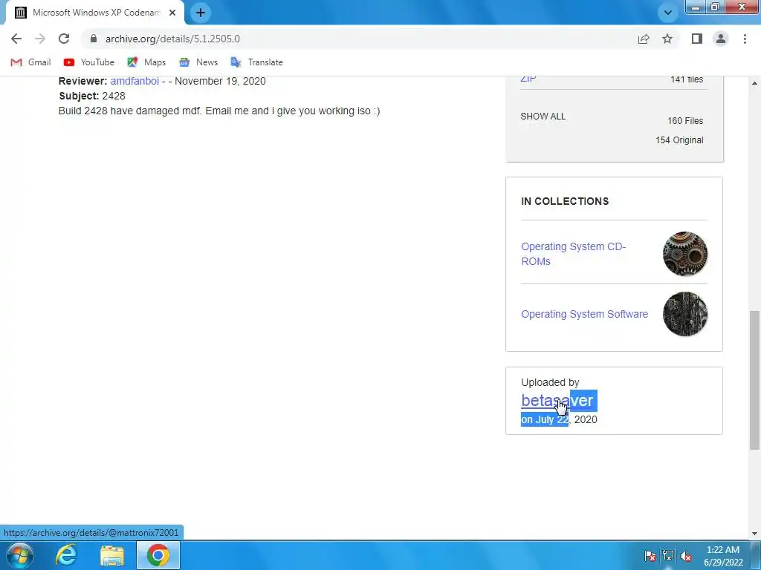Viewport: 761px width, 570px height.
Task: Open Maps bookmark
Action: coord(146,62)
